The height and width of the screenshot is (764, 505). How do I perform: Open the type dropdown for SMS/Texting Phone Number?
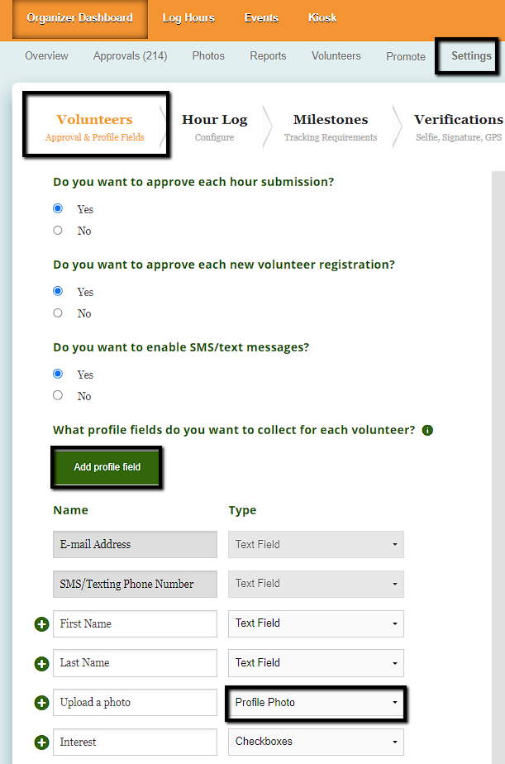[316, 584]
